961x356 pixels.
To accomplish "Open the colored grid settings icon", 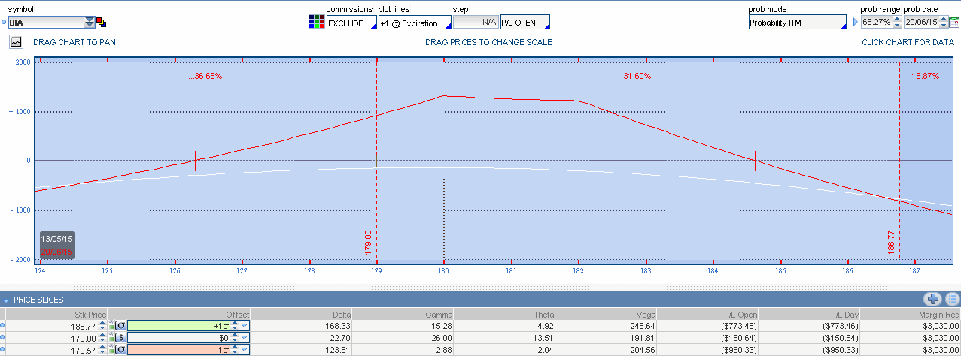I will click(x=317, y=22).
